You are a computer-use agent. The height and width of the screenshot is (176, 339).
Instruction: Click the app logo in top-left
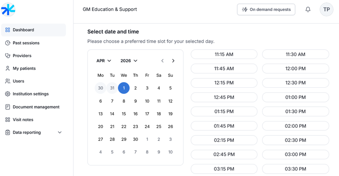tap(8, 10)
